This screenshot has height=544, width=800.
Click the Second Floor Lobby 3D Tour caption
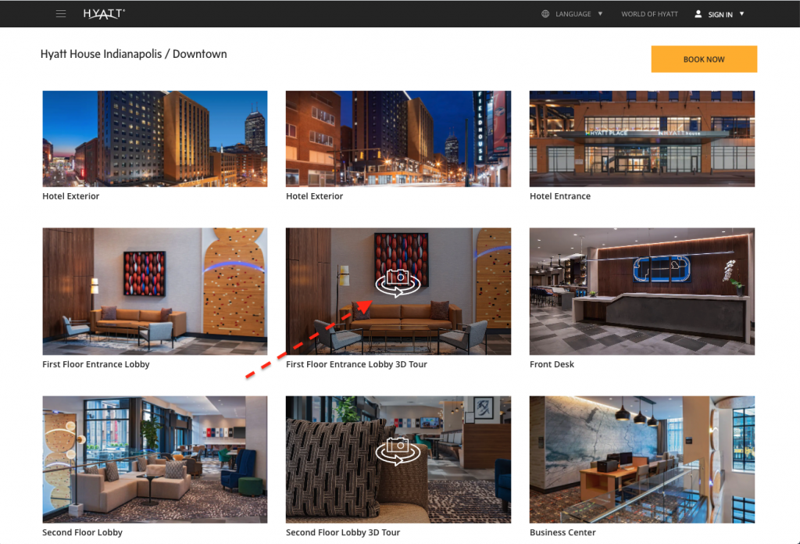[343, 532]
